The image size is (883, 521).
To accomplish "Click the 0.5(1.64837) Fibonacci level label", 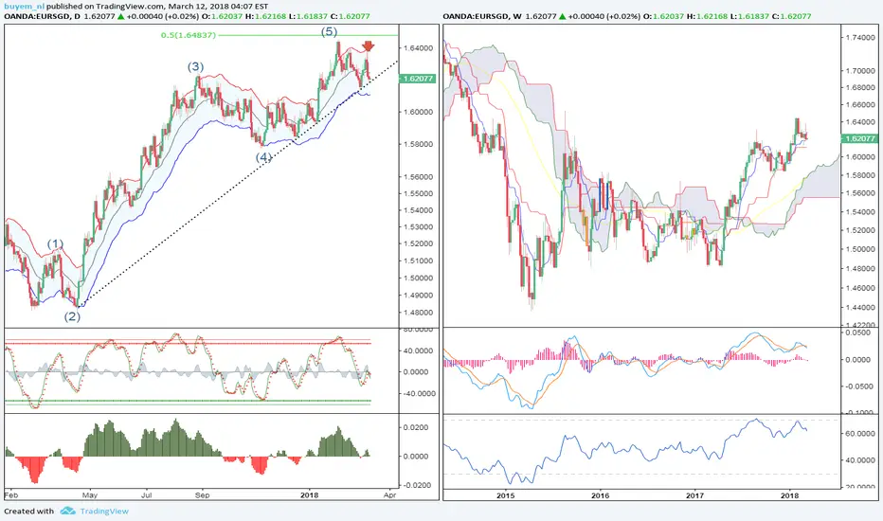I will pyautogui.click(x=189, y=35).
